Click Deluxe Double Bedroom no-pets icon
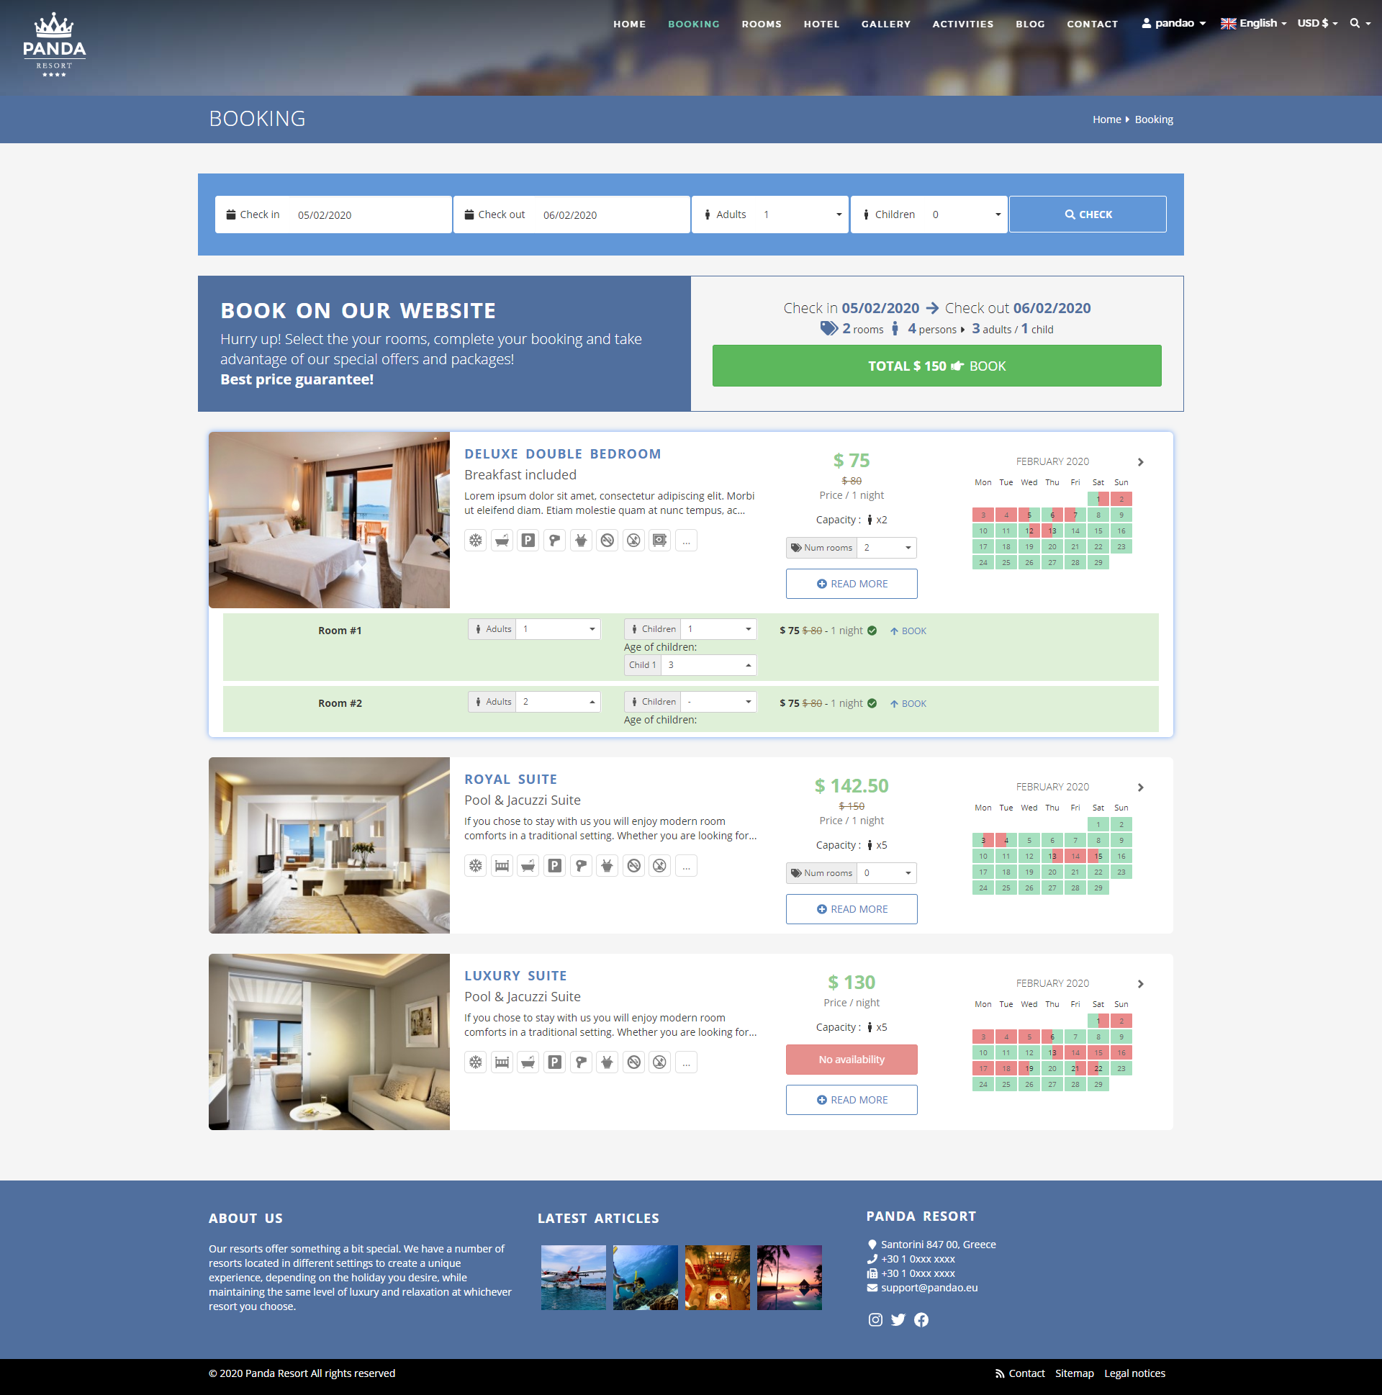This screenshot has width=1382, height=1395. tap(633, 540)
